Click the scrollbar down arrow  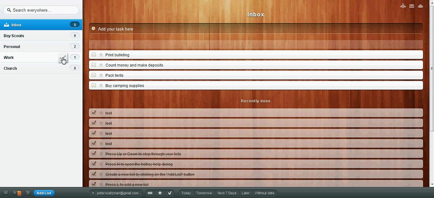432,184
